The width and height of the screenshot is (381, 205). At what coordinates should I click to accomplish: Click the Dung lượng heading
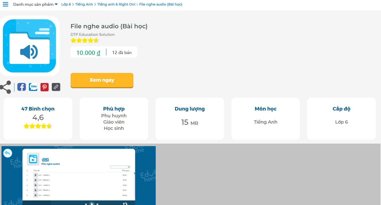(x=190, y=109)
